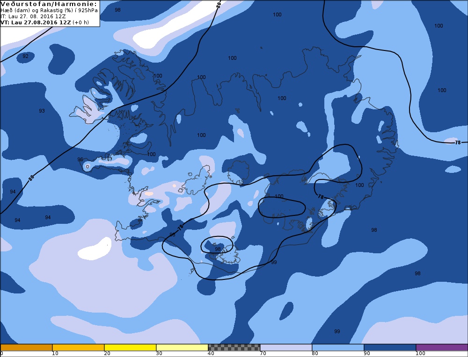The image size is (468, 357).
Task: Click the 'VT: Lau 27.08.2016 12Z (+0 h)' line
Action: [x=45, y=22]
